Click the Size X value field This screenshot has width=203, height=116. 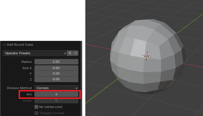(56, 68)
